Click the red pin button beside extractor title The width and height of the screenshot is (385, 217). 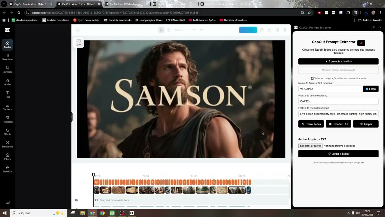[x=361, y=43]
